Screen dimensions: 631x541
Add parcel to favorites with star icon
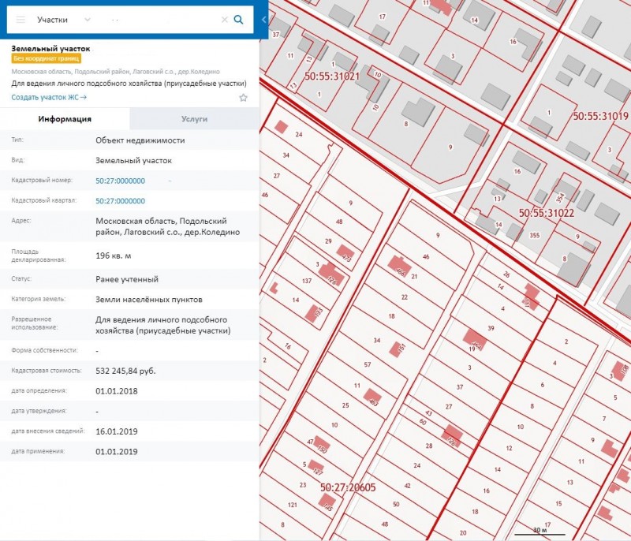click(x=243, y=98)
